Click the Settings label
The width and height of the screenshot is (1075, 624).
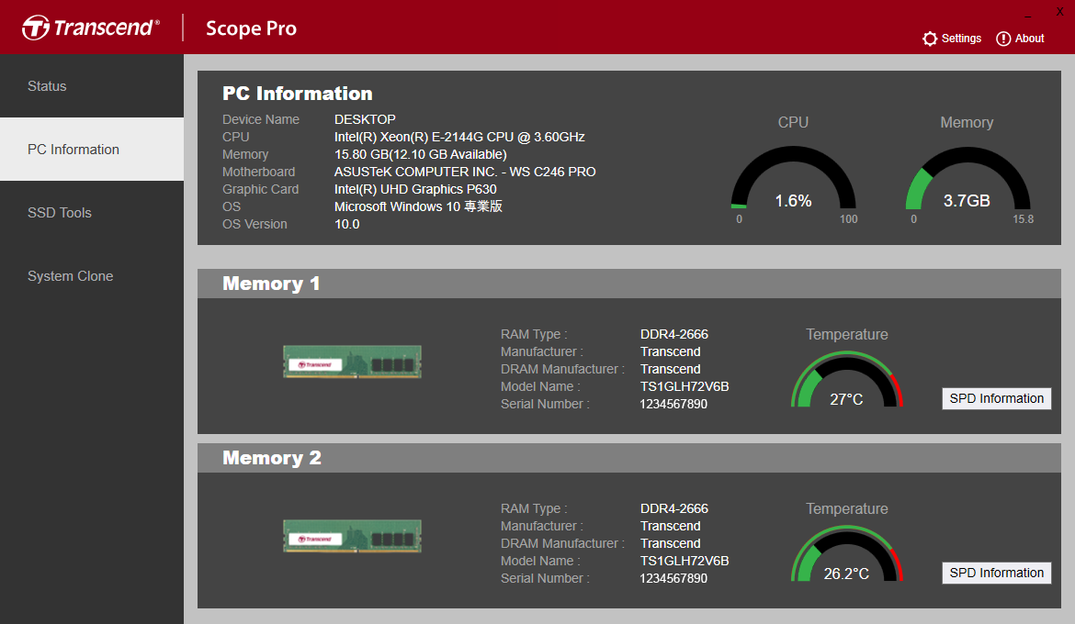pyautogui.click(x=961, y=39)
